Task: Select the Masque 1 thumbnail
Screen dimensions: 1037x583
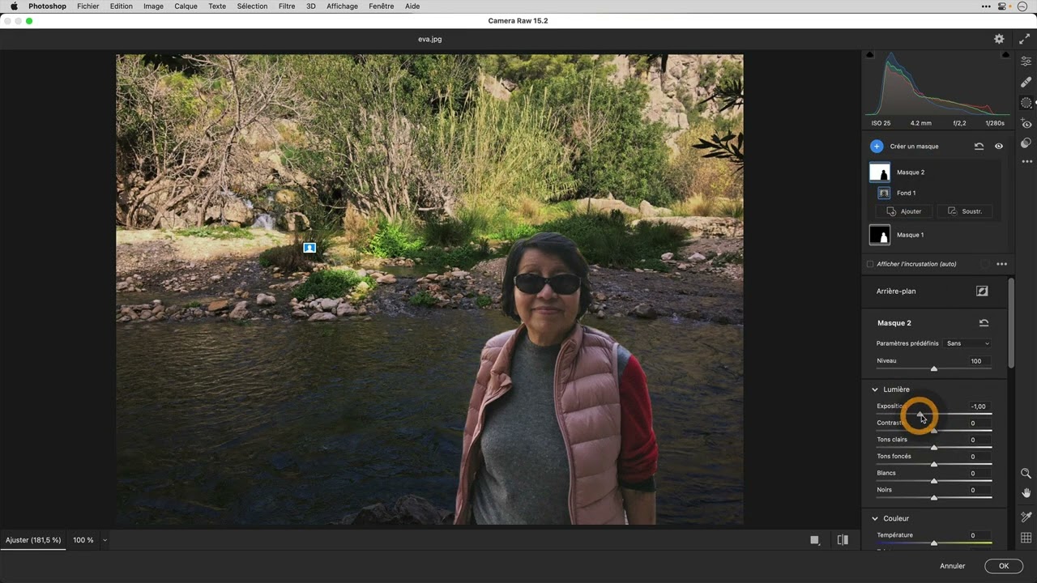Action: (x=880, y=235)
